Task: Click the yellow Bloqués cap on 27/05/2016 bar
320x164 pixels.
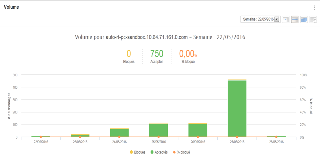Action: tap(237, 80)
